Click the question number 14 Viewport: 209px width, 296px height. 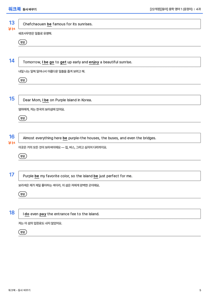12,61
